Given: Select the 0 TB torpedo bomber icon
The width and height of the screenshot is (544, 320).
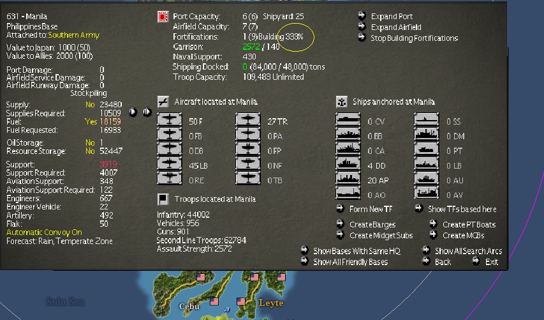Looking at the screenshot, I should point(247,178).
